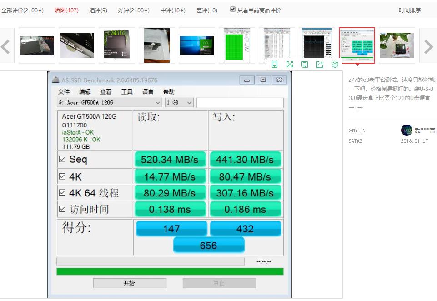437x301 pixels.
Task: Expand the 1 GB test size dropdown
Action: click(179, 103)
